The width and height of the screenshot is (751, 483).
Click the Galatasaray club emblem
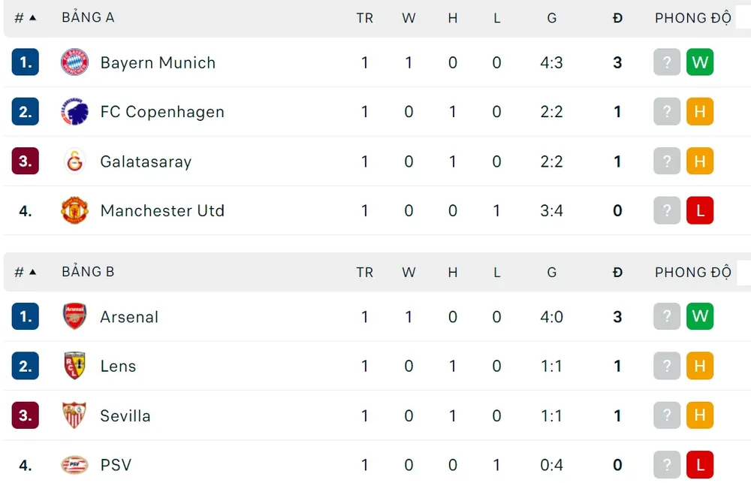[x=74, y=162]
